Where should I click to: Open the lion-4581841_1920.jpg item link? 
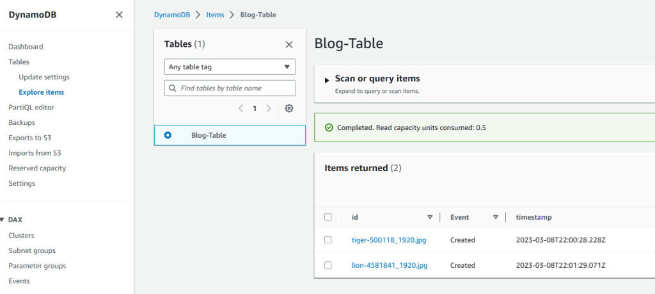(x=388, y=265)
